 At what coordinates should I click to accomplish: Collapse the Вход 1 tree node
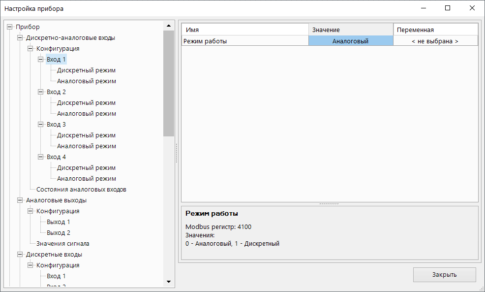pos(40,60)
